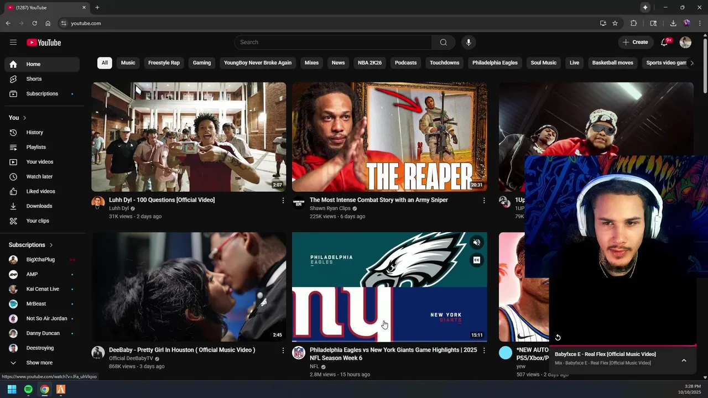Viewport: 708px width, 398px height.
Task: Click the Chrome address bar URL
Action: click(x=86, y=23)
